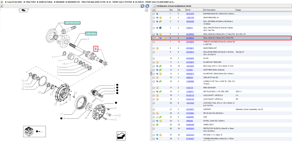Collapse the parts list panel splitter arrow
The height and width of the screenshot is (141, 292).
pos(151,73)
